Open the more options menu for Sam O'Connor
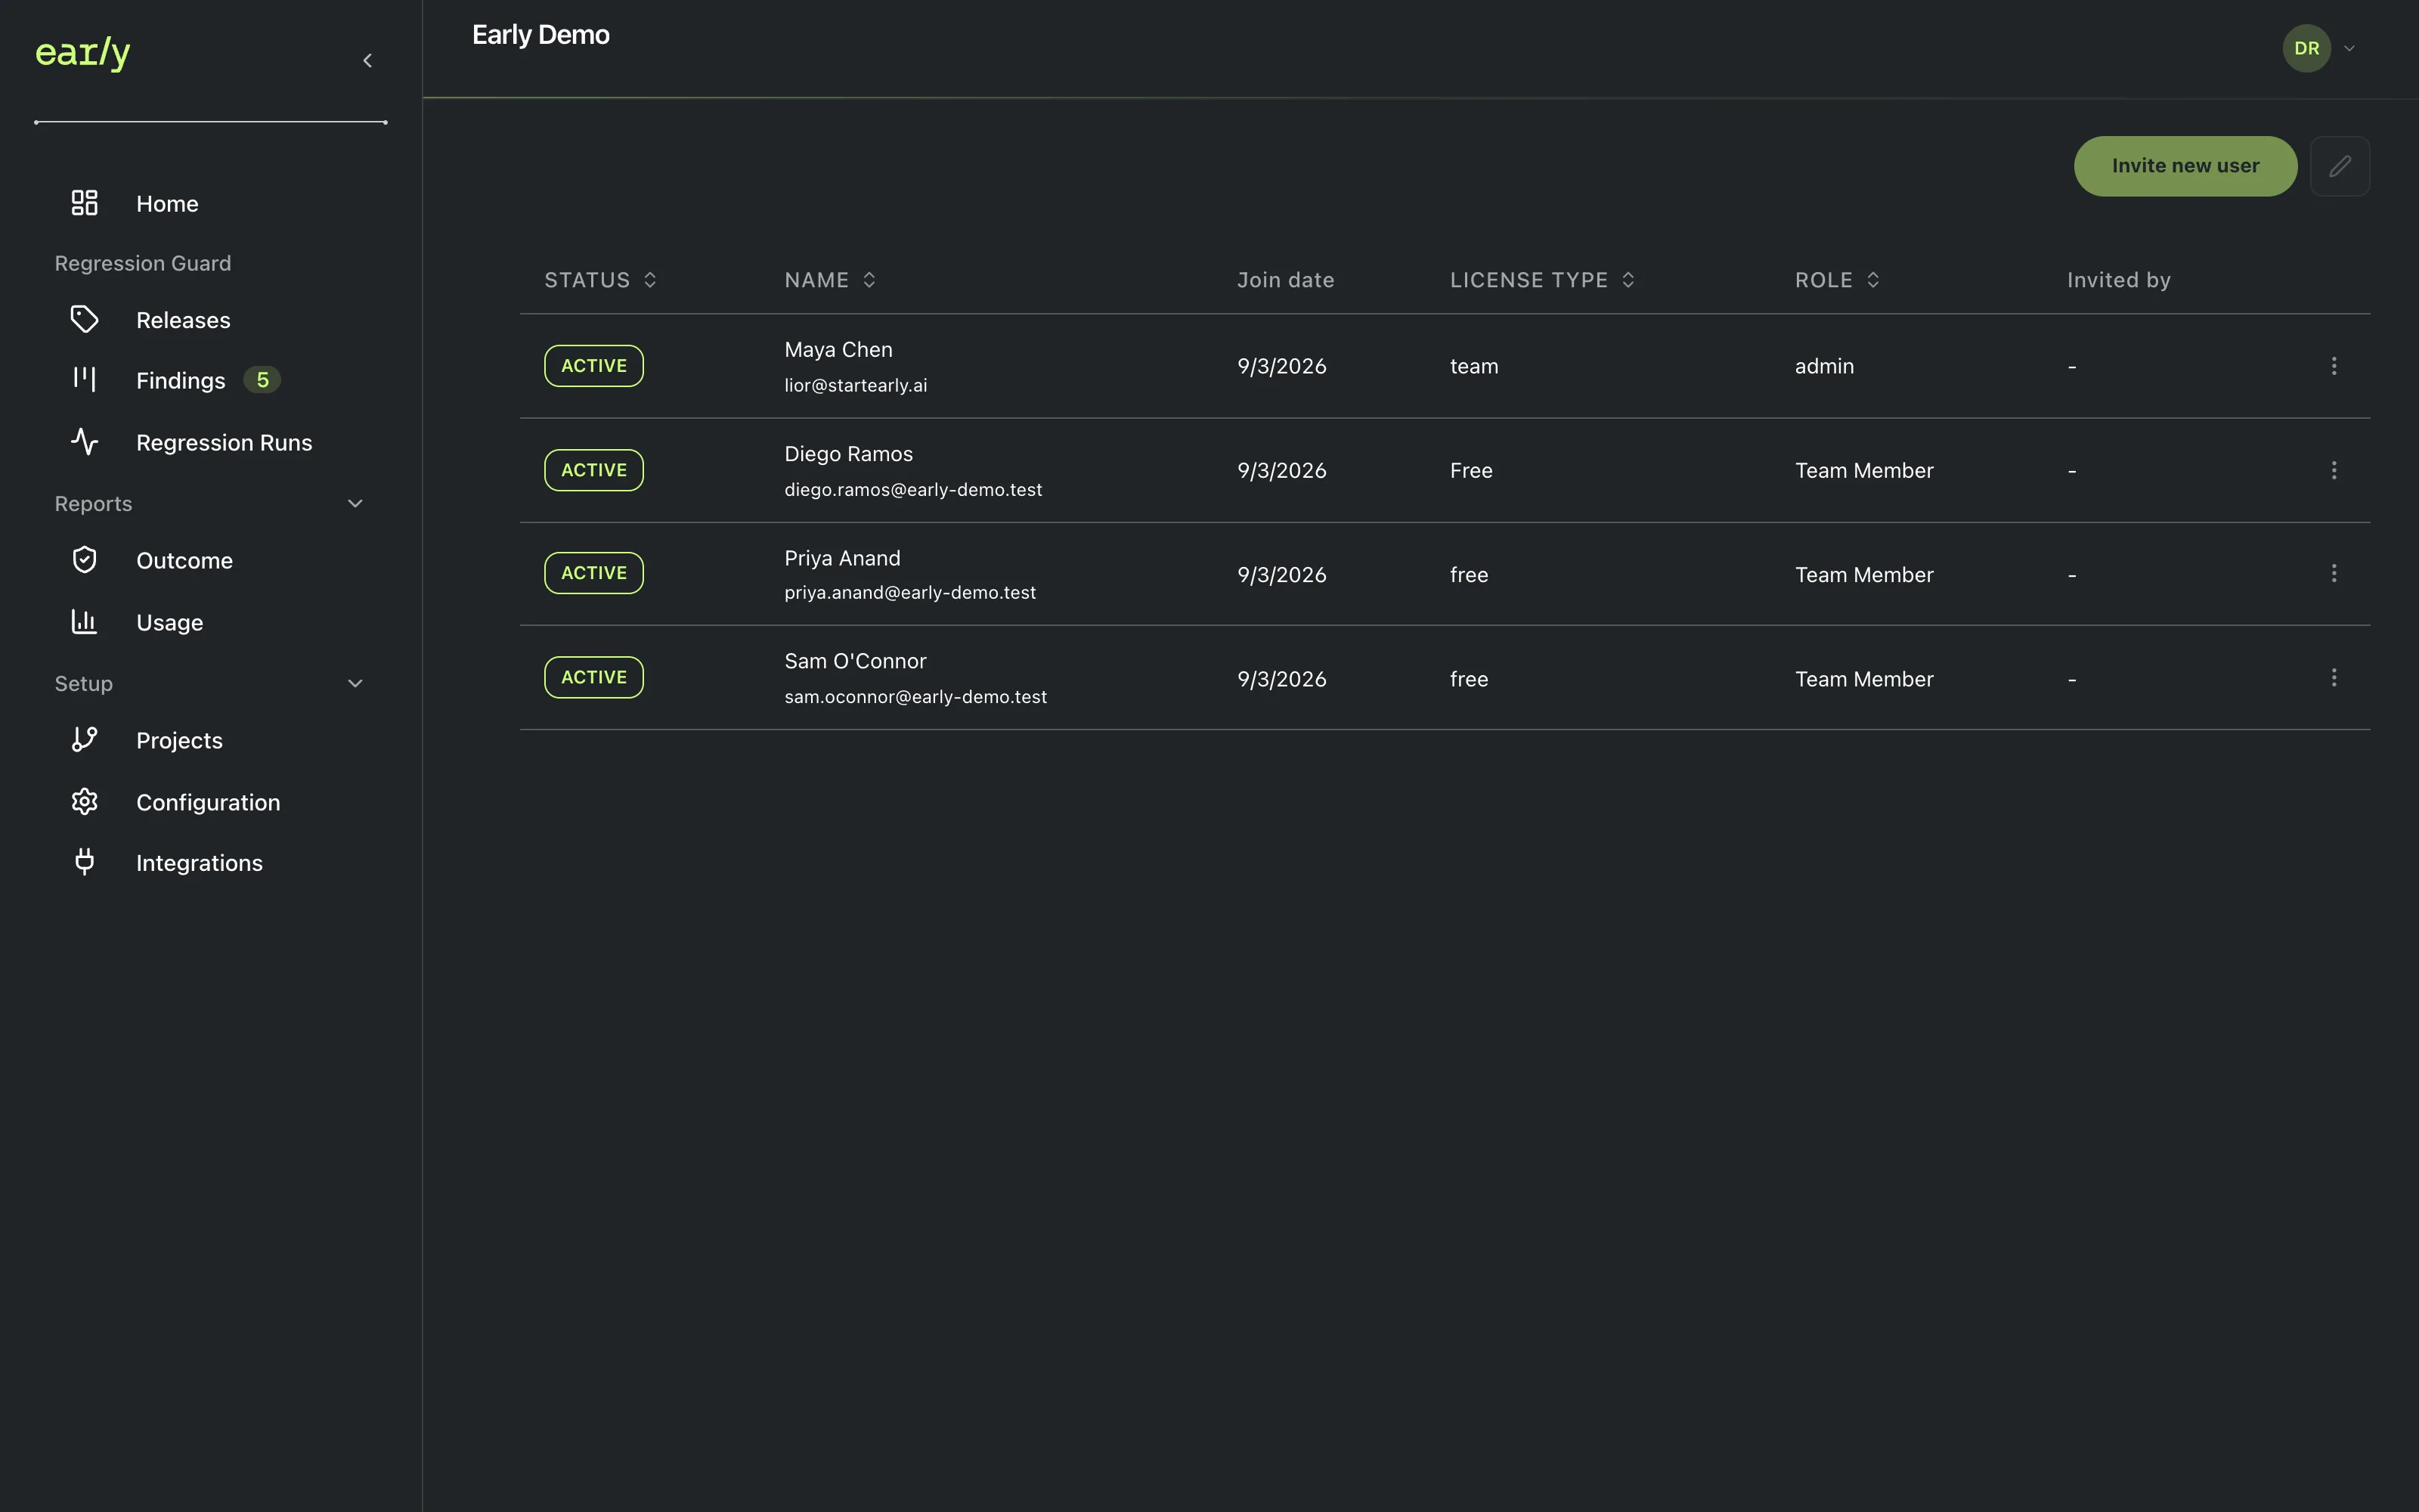The height and width of the screenshot is (1512, 2419). pos(2334,677)
